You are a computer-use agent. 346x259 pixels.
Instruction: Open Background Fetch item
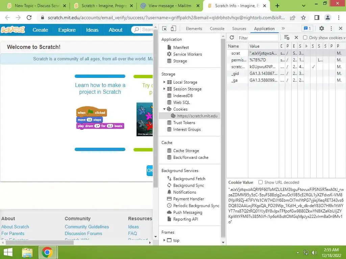(x=189, y=179)
